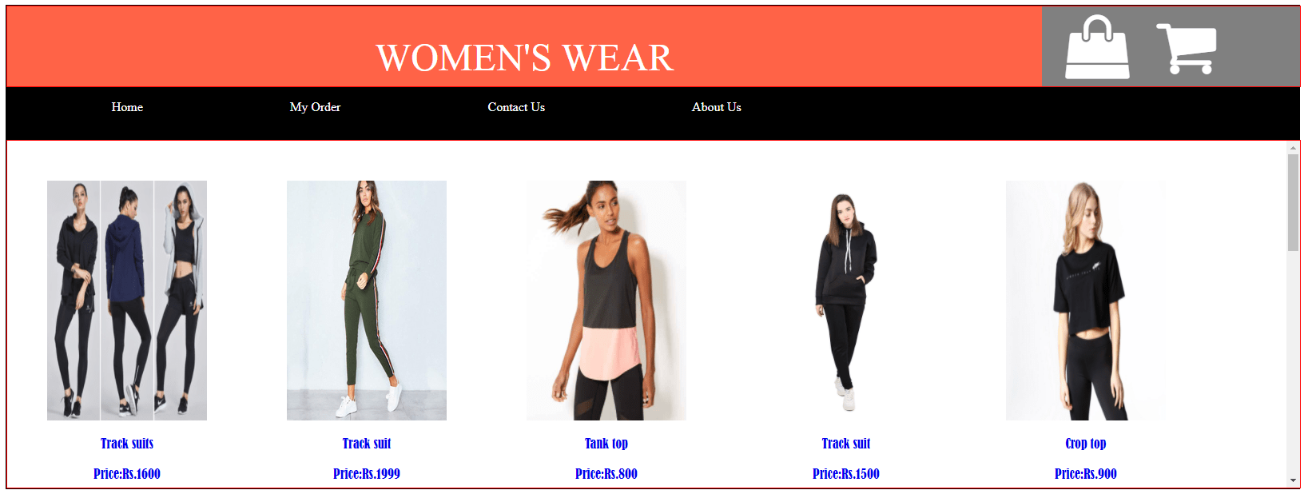This screenshot has height=494, width=1304.
Task: Select the three-model track suits image
Action: (127, 301)
